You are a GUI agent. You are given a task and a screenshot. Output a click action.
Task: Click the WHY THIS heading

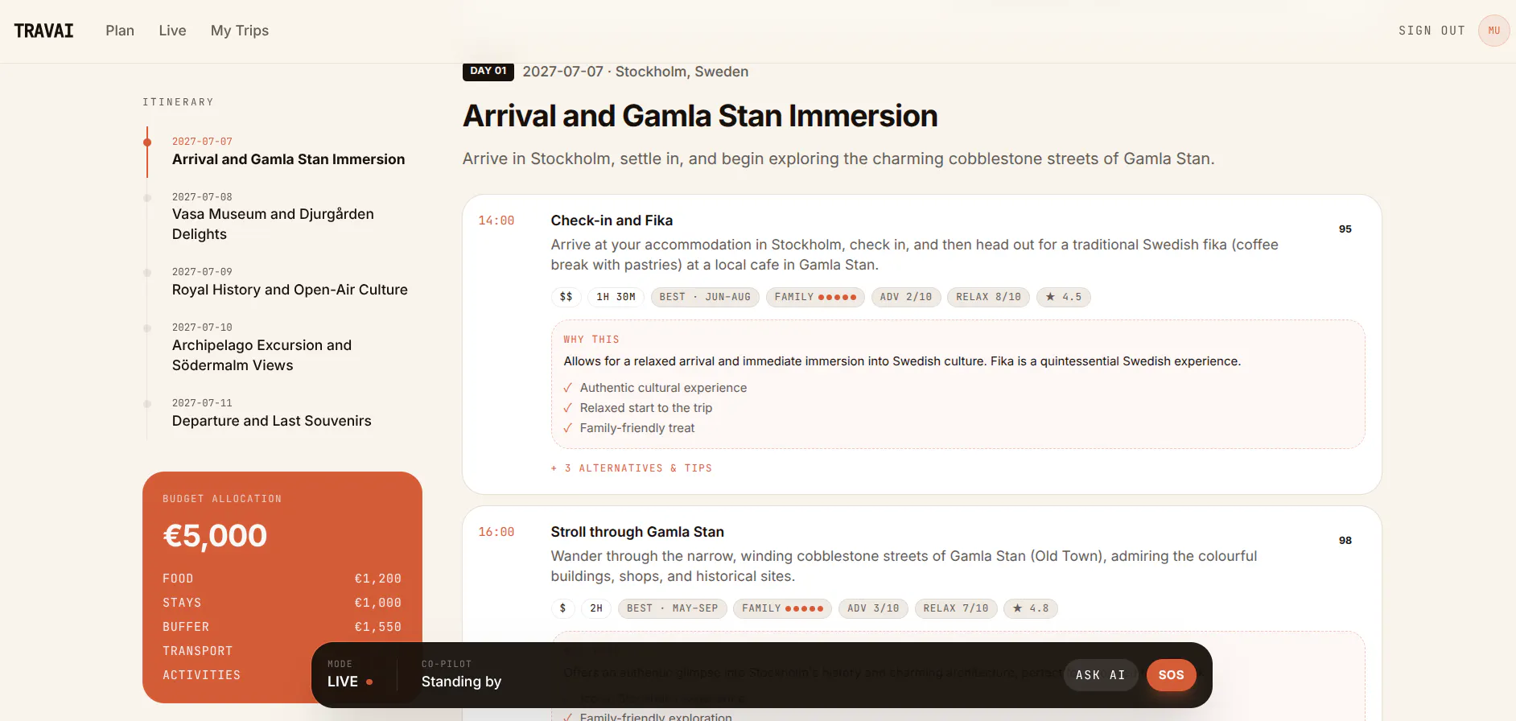(x=591, y=340)
